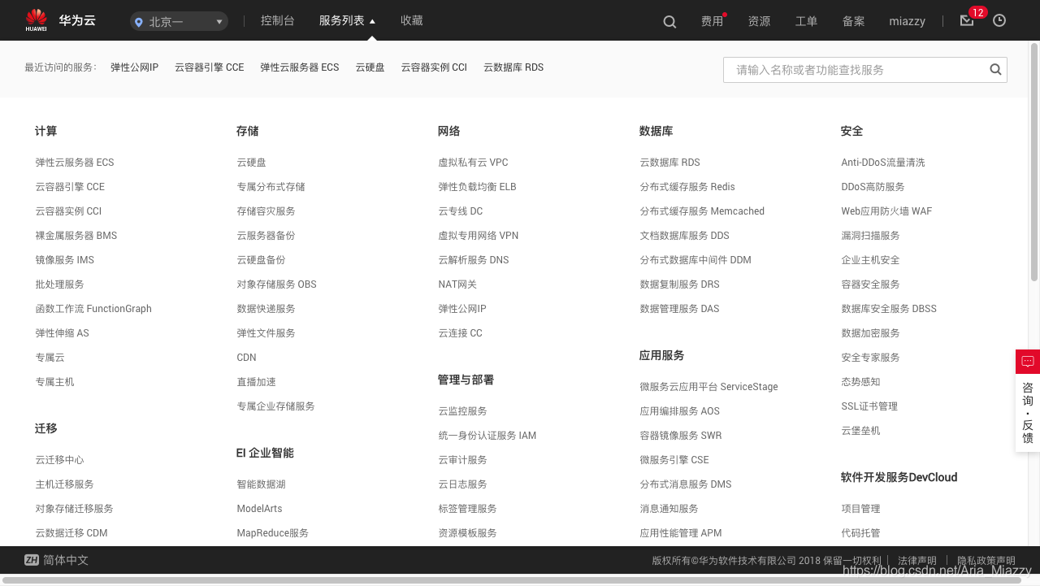The height and width of the screenshot is (586, 1040).
Task: Open Web应用防火墙 WAF
Action: click(x=886, y=211)
